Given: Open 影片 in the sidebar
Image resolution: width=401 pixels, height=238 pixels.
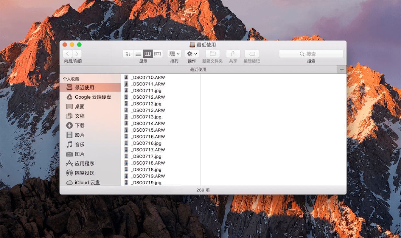Looking at the screenshot, I should click(x=90, y=135).
